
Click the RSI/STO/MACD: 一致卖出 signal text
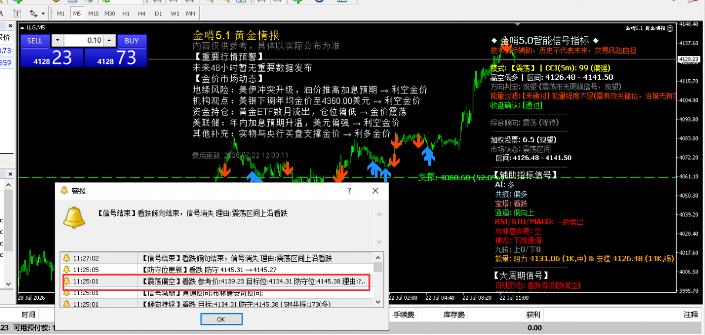[539, 222]
